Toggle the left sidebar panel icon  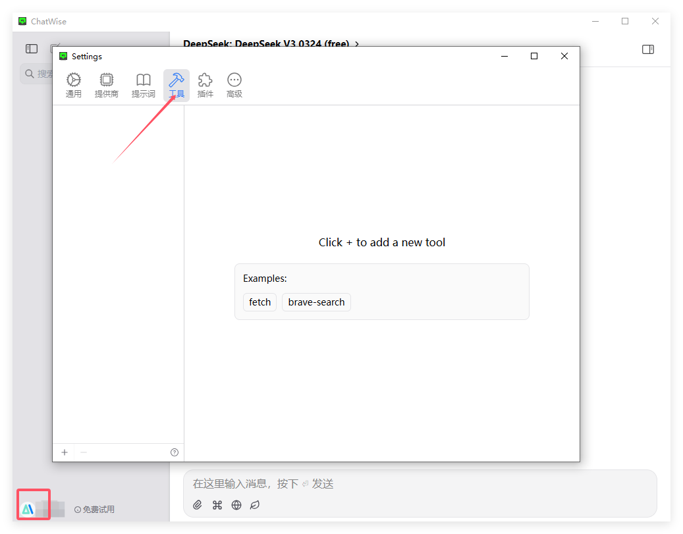click(x=32, y=49)
